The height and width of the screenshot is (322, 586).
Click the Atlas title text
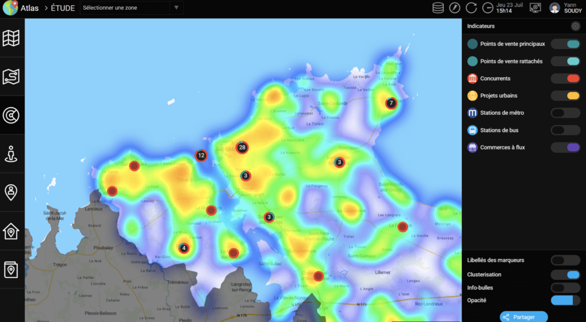click(x=30, y=8)
